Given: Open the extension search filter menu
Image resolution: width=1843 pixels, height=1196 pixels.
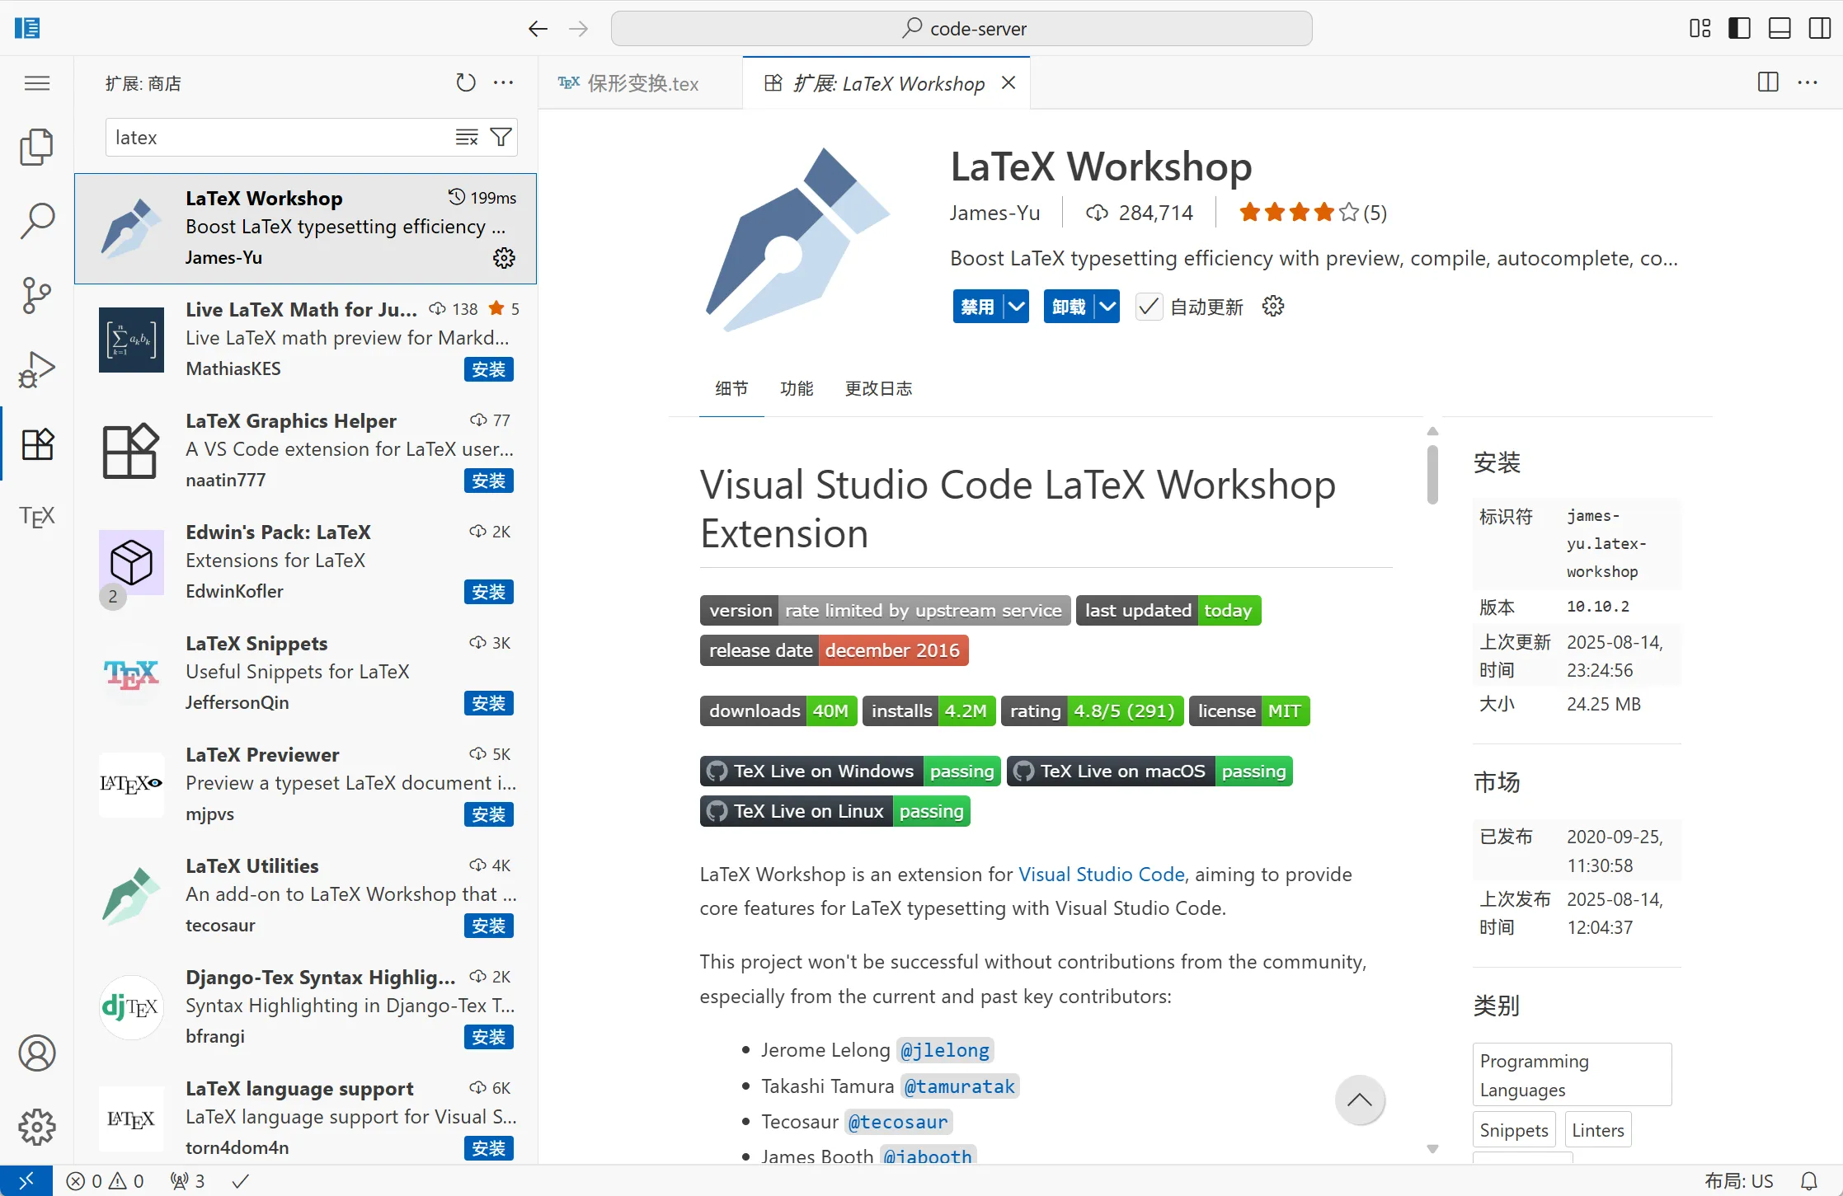Looking at the screenshot, I should coord(501,138).
